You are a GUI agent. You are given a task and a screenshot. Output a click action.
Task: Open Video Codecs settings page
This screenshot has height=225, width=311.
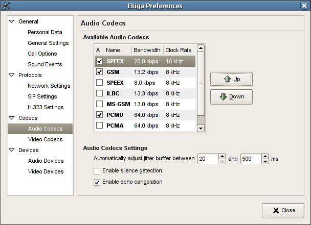click(45, 140)
